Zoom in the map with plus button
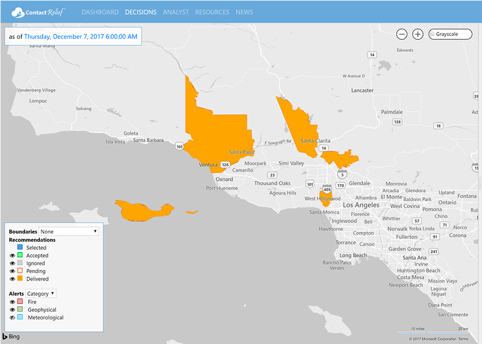The height and width of the screenshot is (344, 482). coord(418,34)
